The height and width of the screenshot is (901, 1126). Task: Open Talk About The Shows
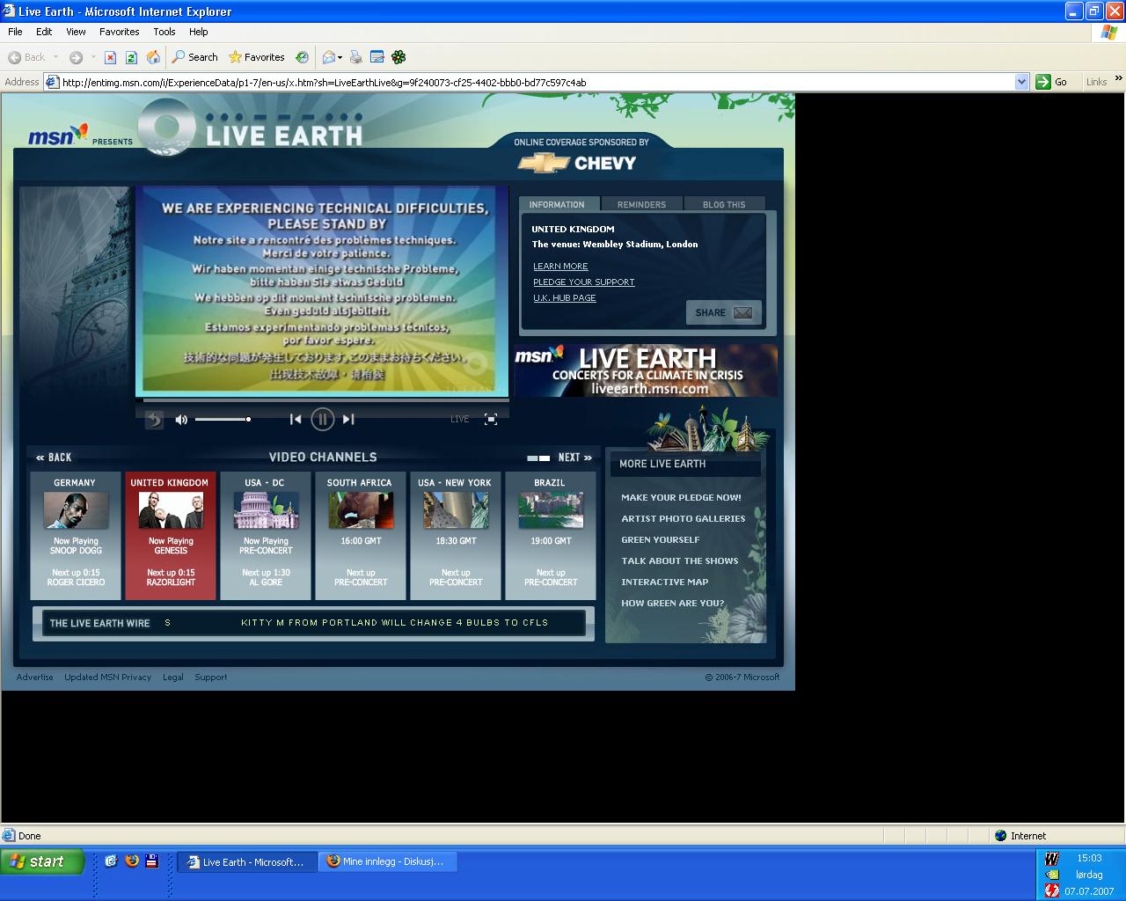coord(680,560)
